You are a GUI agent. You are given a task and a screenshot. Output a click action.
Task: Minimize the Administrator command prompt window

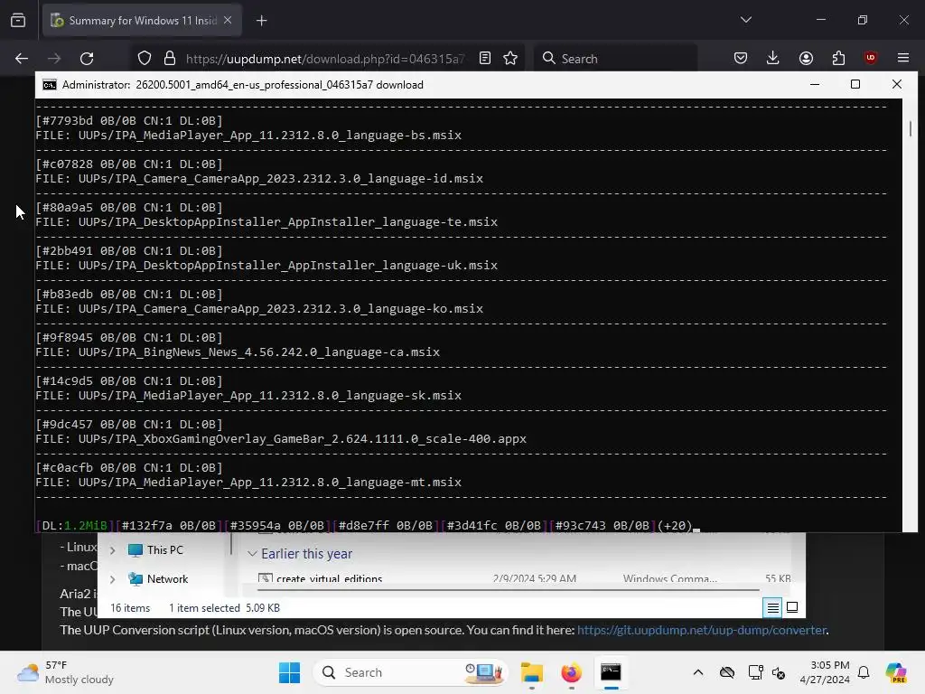(x=815, y=84)
